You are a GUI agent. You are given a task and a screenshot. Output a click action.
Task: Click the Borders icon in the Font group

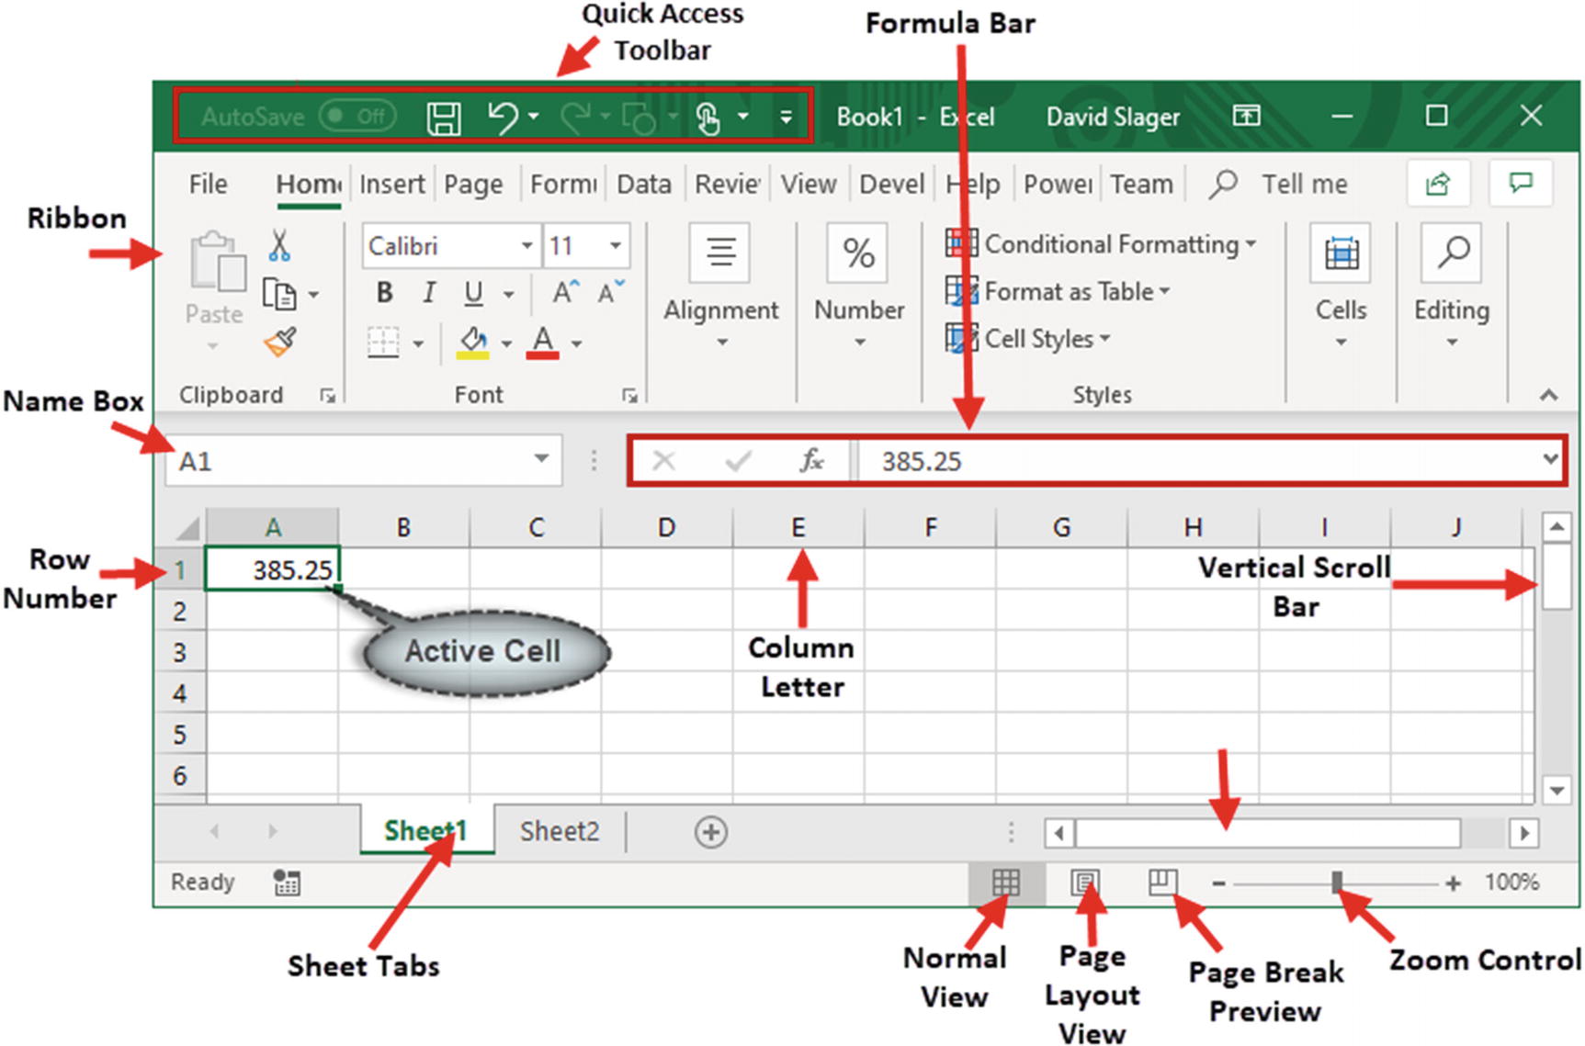tap(383, 343)
